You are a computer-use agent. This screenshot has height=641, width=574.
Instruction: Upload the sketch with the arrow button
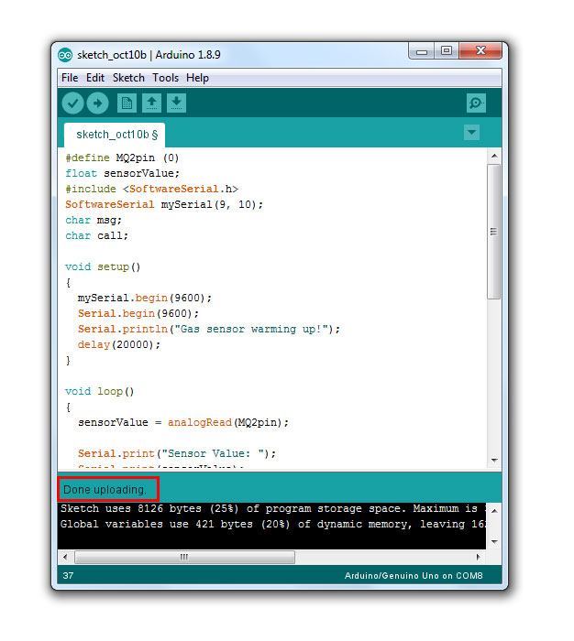pyautogui.click(x=97, y=103)
